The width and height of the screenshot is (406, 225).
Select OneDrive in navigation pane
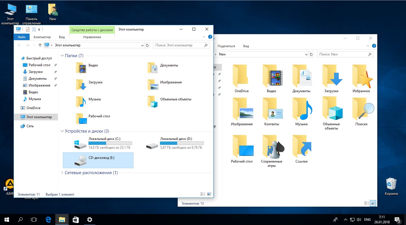33,108
